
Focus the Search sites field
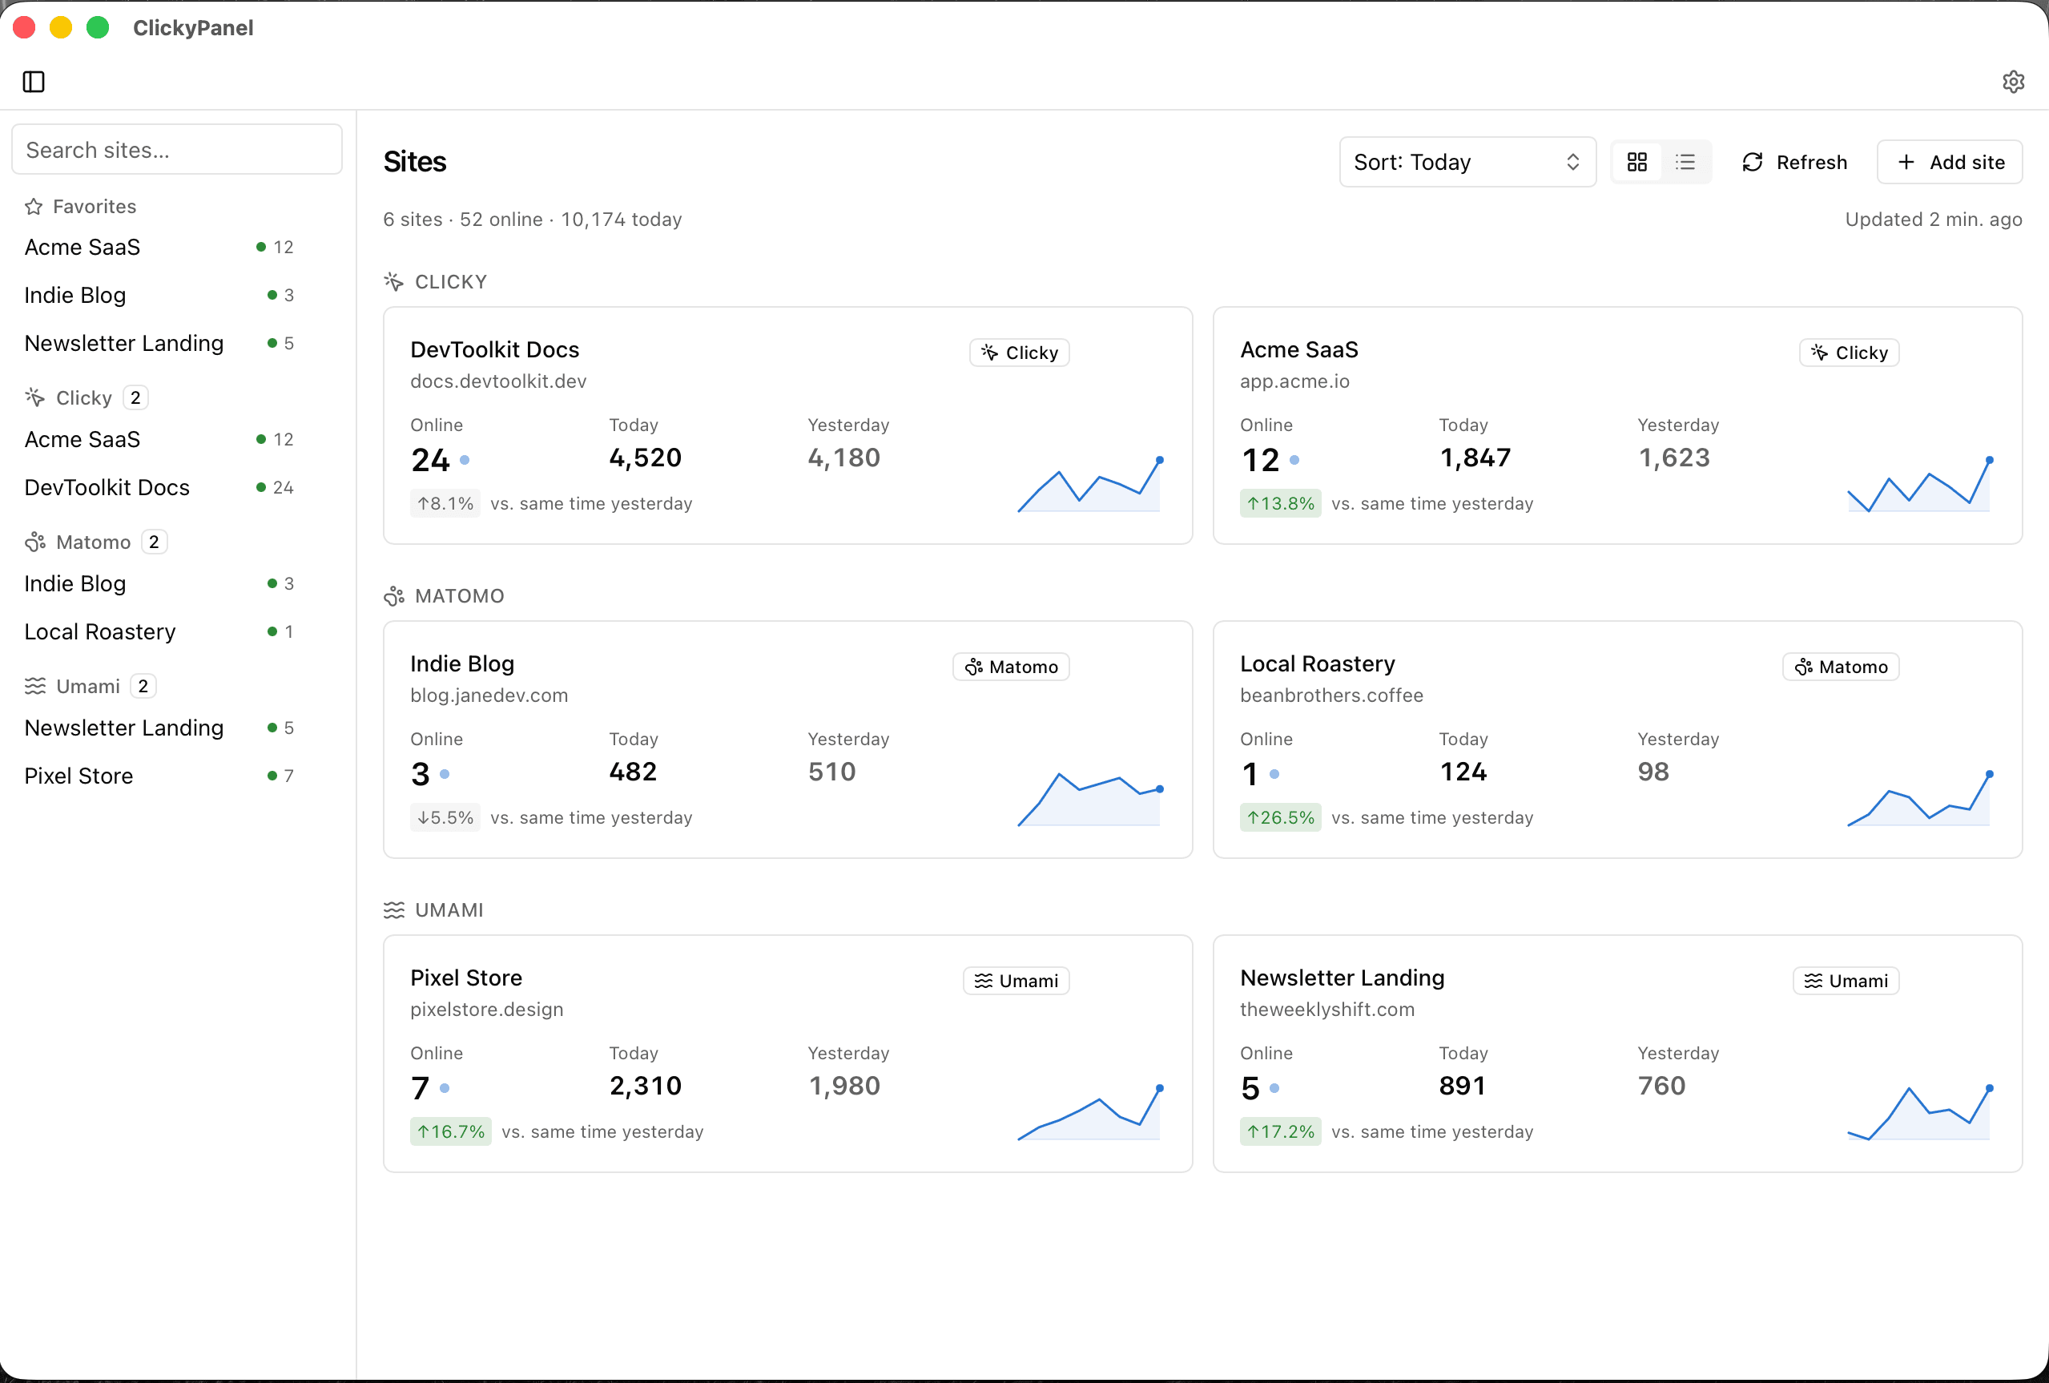click(177, 150)
